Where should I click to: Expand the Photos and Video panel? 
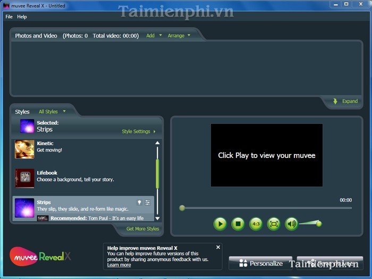coord(345,101)
